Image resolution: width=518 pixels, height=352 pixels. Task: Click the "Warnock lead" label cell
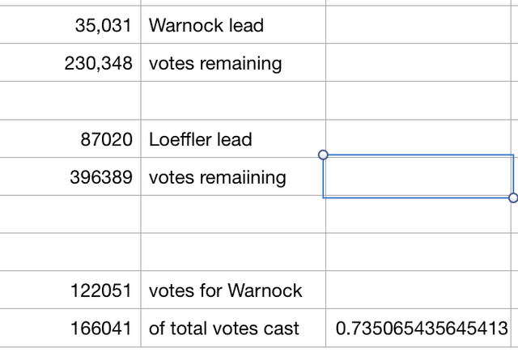pos(233,25)
